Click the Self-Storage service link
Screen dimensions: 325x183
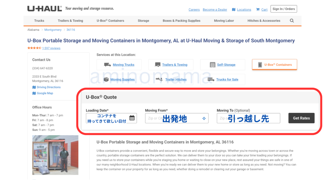(x=226, y=65)
